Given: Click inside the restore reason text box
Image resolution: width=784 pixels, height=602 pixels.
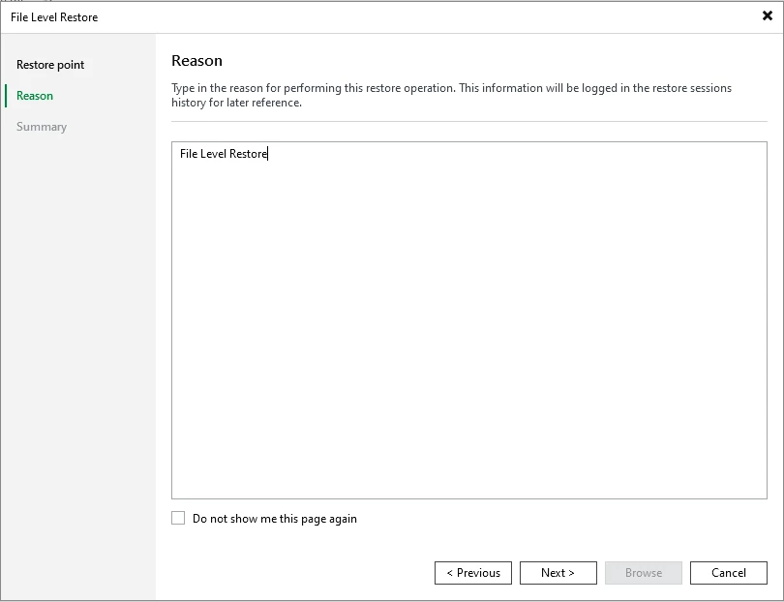Looking at the screenshot, I should tap(469, 320).
